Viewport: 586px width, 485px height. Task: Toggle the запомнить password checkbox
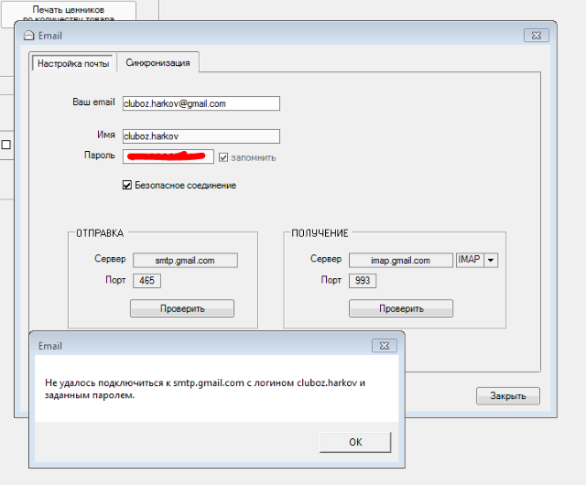tap(222, 157)
